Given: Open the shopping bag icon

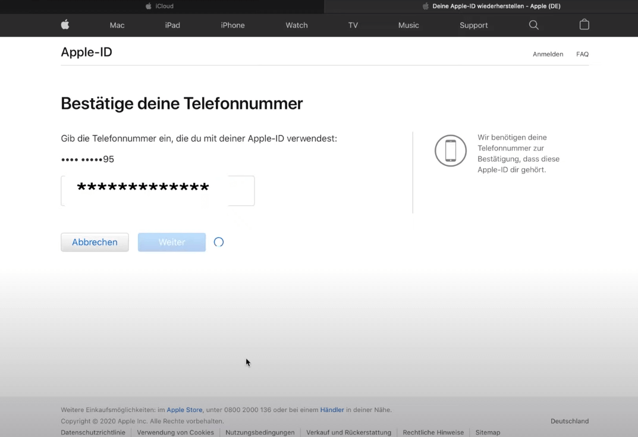Looking at the screenshot, I should [x=584, y=24].
